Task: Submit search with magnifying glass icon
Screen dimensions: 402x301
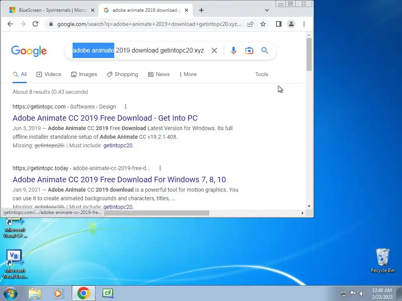Action: tap(265, 51)
